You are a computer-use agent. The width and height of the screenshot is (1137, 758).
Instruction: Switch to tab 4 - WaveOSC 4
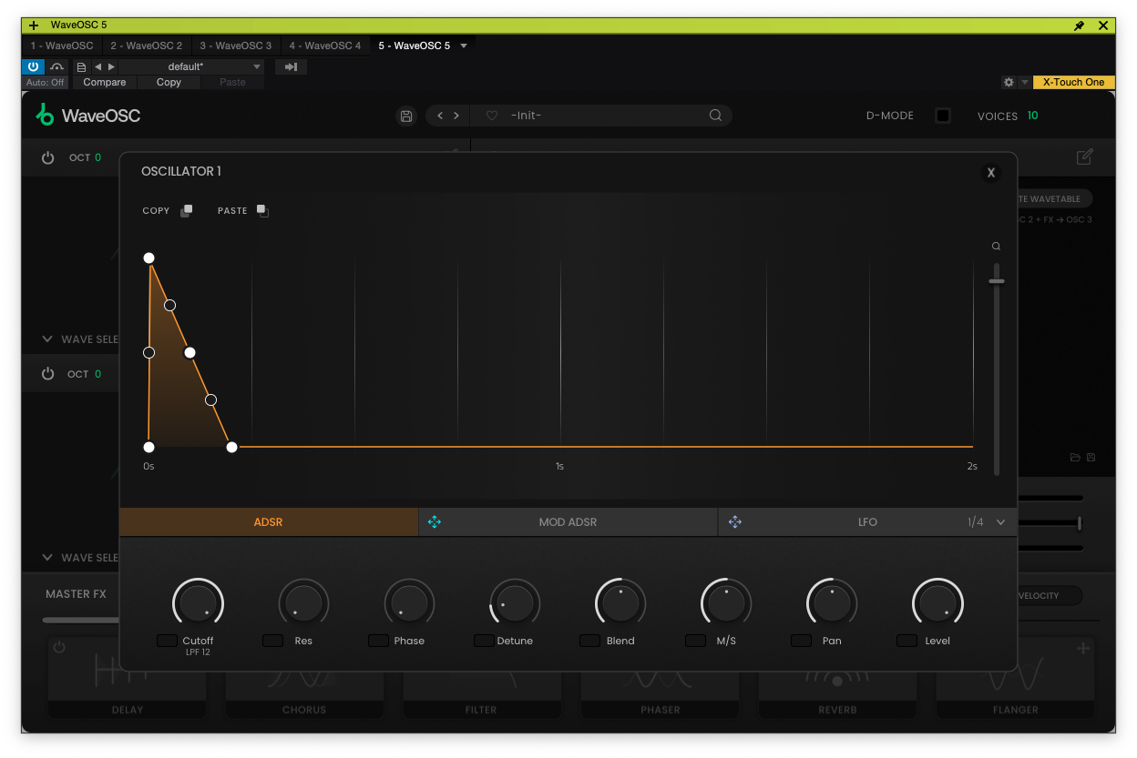tap(324, 45)
